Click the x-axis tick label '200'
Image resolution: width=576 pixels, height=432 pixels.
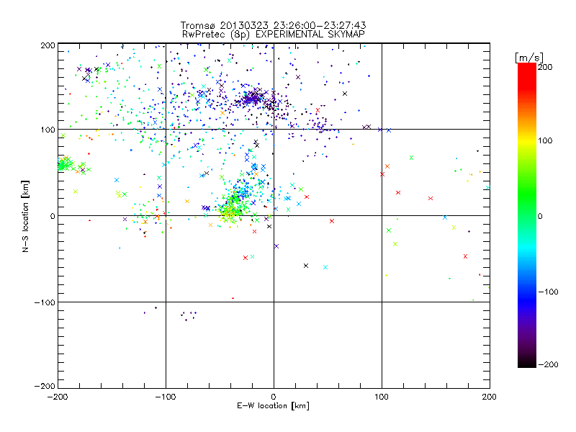[490, 397]
